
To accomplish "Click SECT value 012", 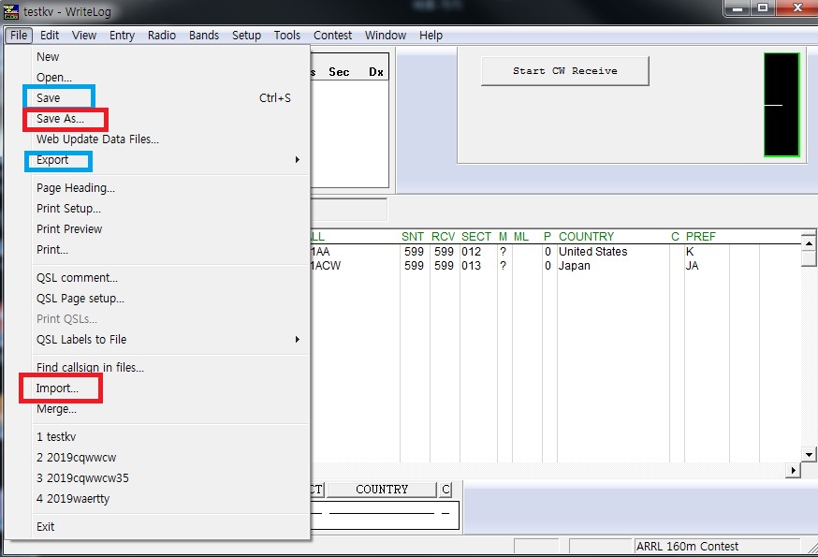I will [x=471, y=252].
